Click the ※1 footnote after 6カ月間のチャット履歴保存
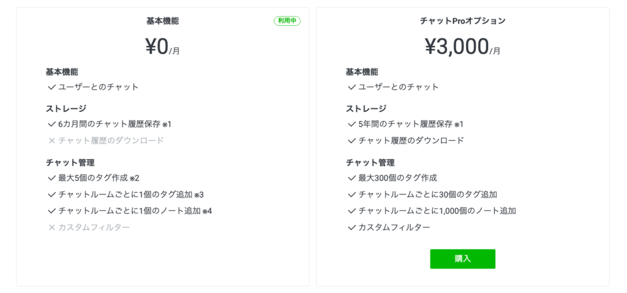Image resolution: width=627 pixels, height=293 pixels. click(x=167, y=125)
